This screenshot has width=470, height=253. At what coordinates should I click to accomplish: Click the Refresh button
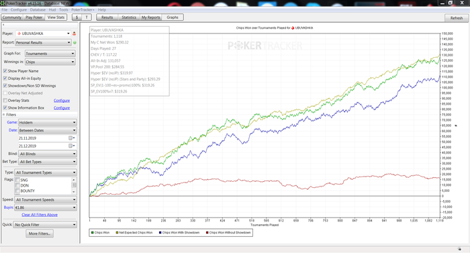[457, 18]
